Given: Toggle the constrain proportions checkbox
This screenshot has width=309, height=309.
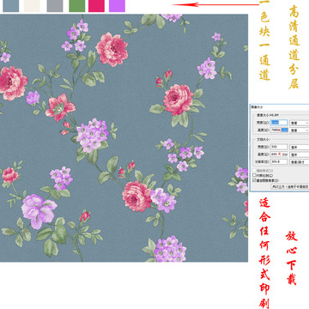Looking at the screenshot, I should click(254, 175).
